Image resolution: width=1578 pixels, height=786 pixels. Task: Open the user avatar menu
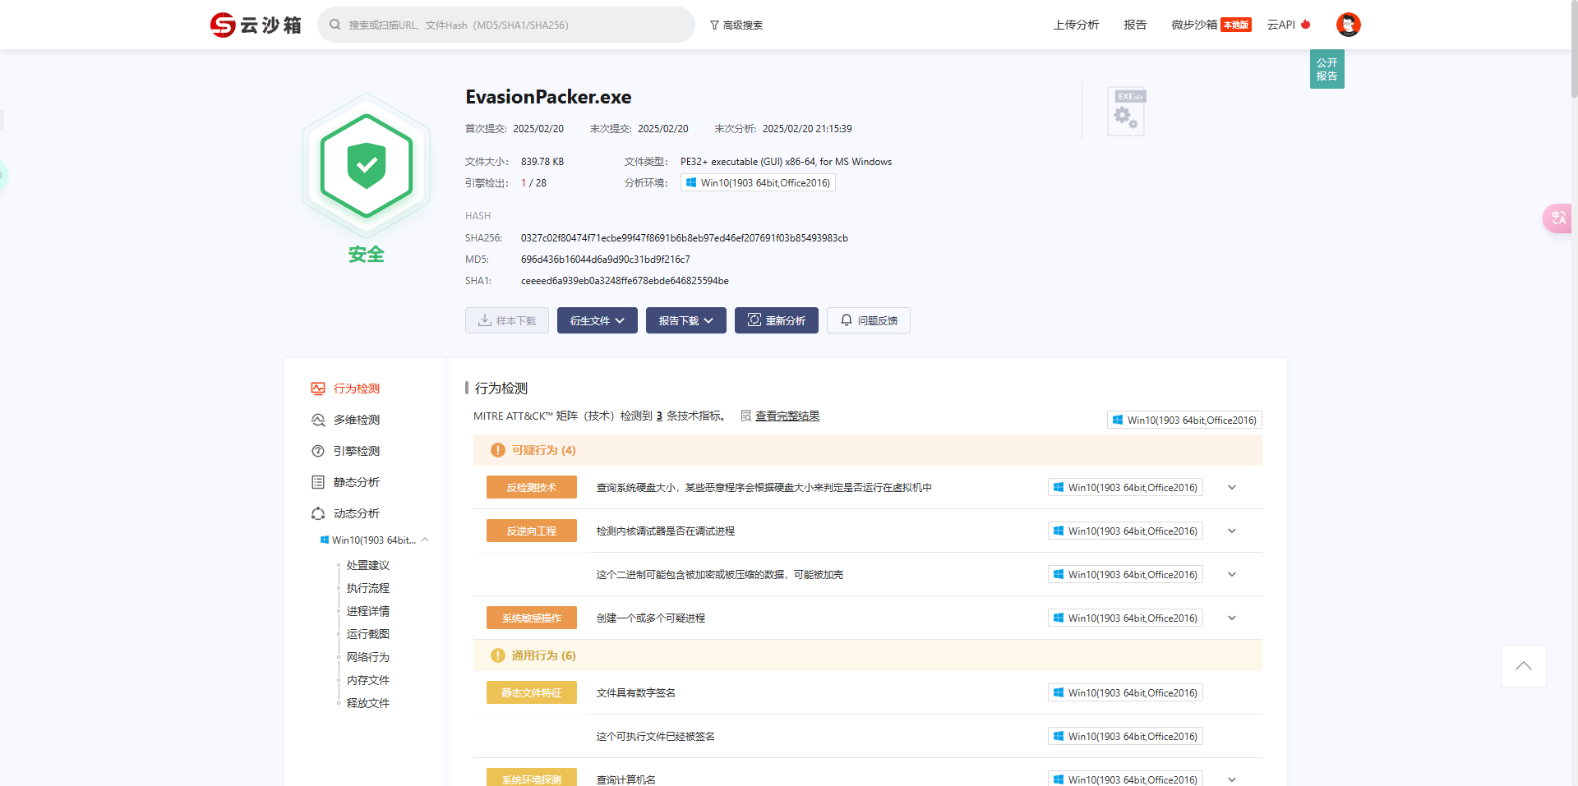tap(1348, 25)
